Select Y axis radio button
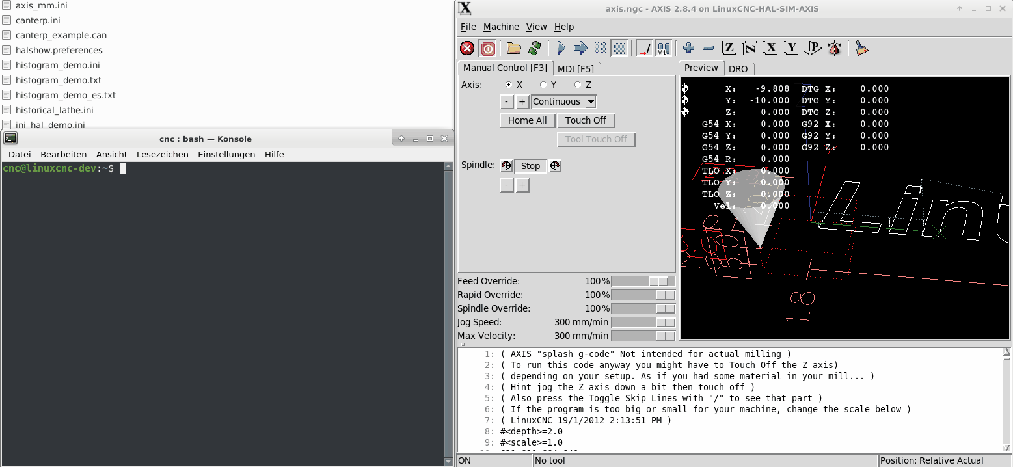This screenshot has height=467, width=1013. pyautogui.click(x=543, y=85)
